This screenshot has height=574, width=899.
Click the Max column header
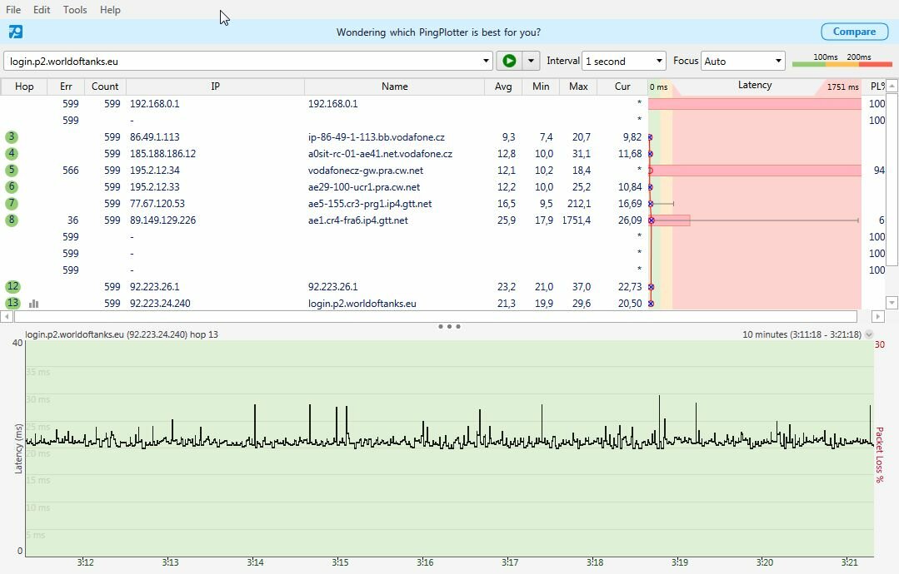[x=578, y=87]
